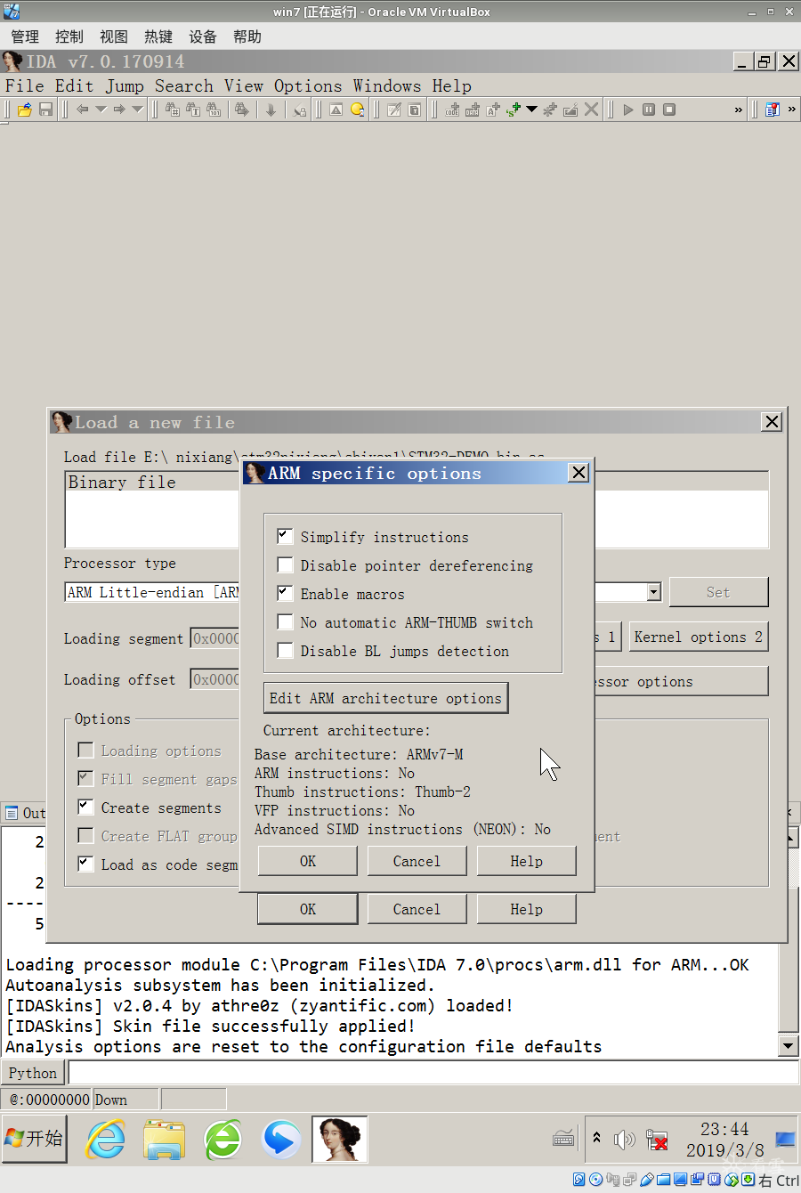Click the binoculars search icon labeled 101

214,110
